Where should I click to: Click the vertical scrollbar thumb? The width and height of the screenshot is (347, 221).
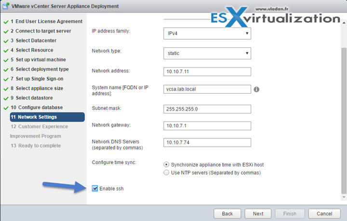(x=344, y=121)
